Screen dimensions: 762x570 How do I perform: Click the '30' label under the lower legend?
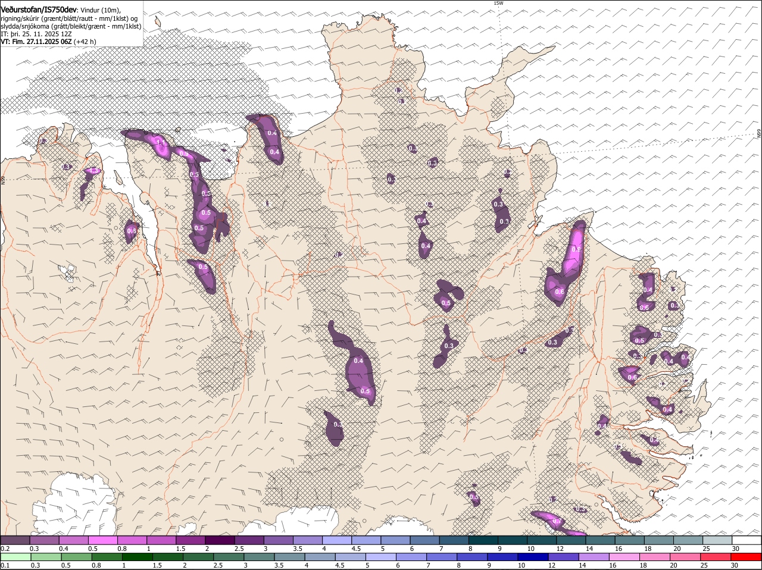(734, 565)
